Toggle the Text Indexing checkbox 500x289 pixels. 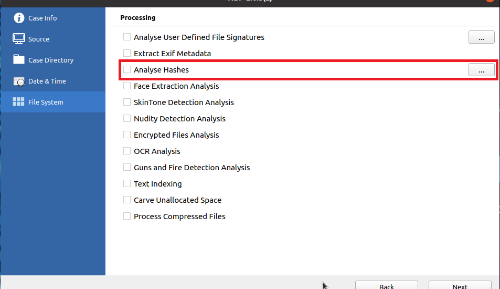(x=127, y=183)
